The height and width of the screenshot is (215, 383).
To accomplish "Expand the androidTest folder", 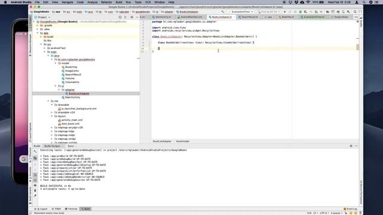I will click(45, 48).
